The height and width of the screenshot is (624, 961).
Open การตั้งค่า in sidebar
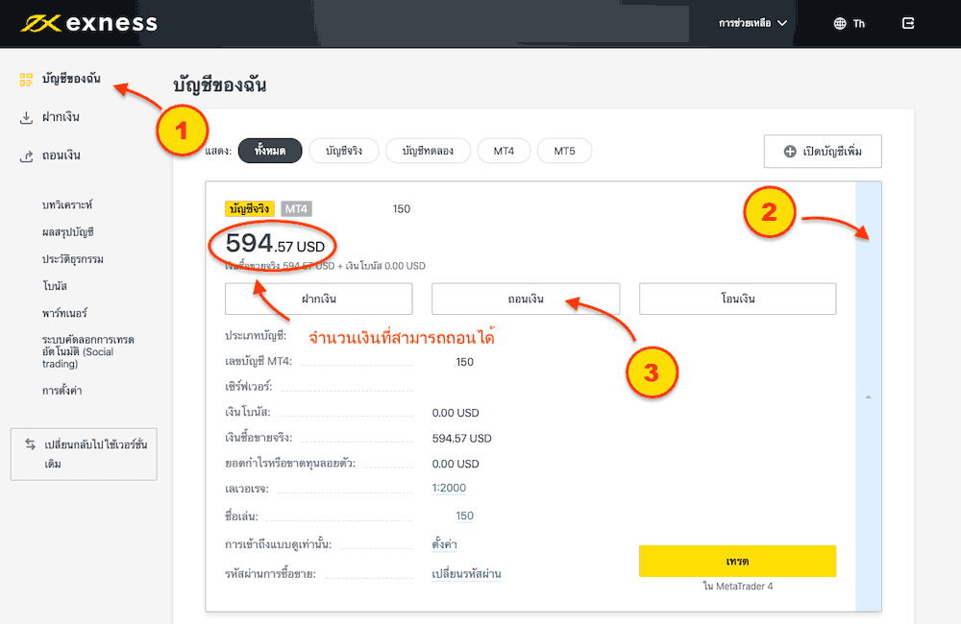click(62, 391)
